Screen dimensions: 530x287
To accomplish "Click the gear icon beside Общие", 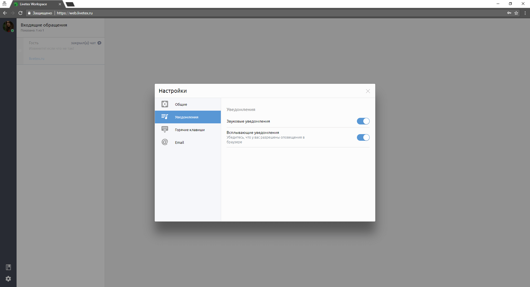I will coord(165,104).
